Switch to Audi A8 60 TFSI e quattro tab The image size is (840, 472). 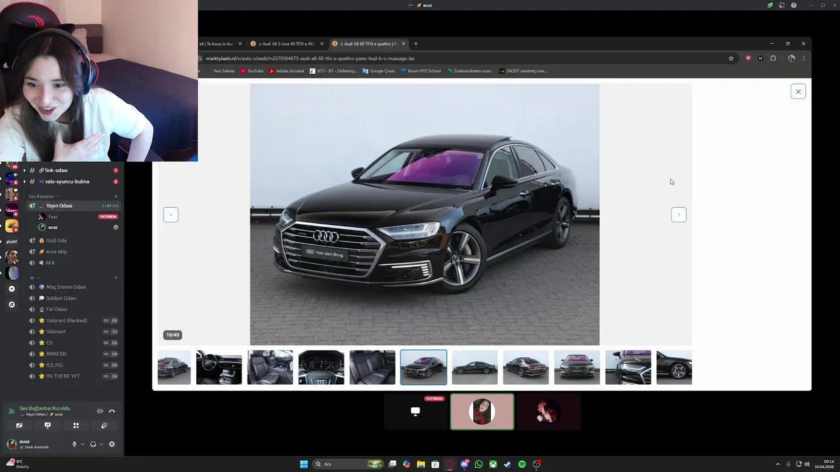click(369, 44)
